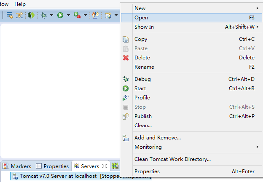
Task: Click the Properties tab table icon
Action: point(39,166)
